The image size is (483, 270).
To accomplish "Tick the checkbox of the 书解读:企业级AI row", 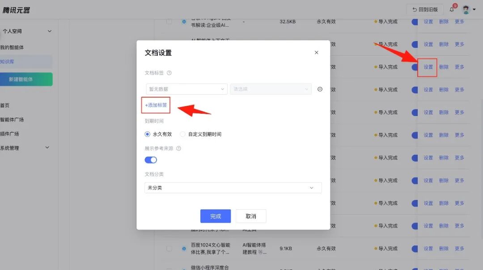I will pyautogui.click(x=169, y=21).
